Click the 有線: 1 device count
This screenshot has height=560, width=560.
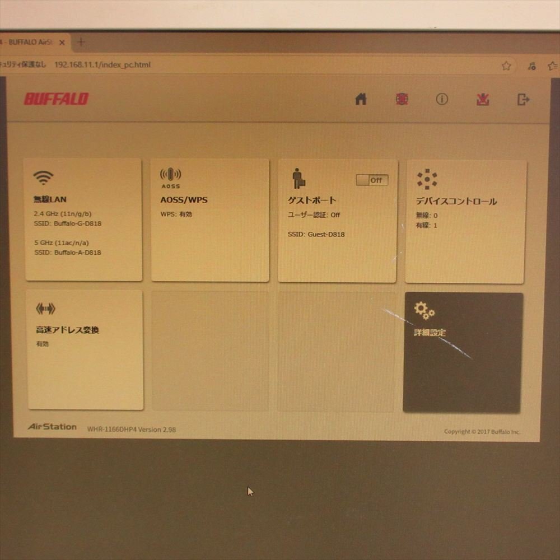426,225
